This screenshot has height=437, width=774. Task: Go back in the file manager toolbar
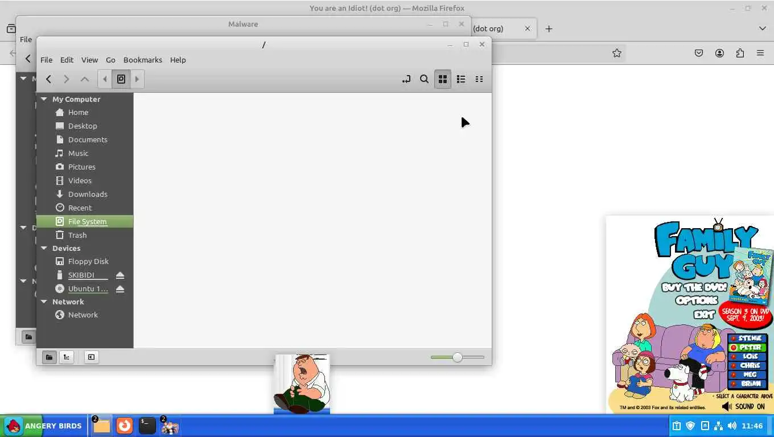pyautogui.click(x=48, y=79)
